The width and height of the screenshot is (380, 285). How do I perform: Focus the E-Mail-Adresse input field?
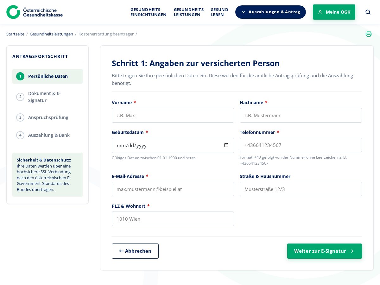point(173,189)
